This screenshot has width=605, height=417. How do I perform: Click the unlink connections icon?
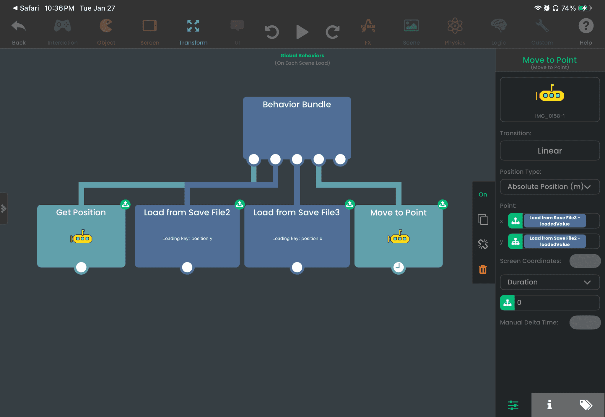tap(483, 244)
